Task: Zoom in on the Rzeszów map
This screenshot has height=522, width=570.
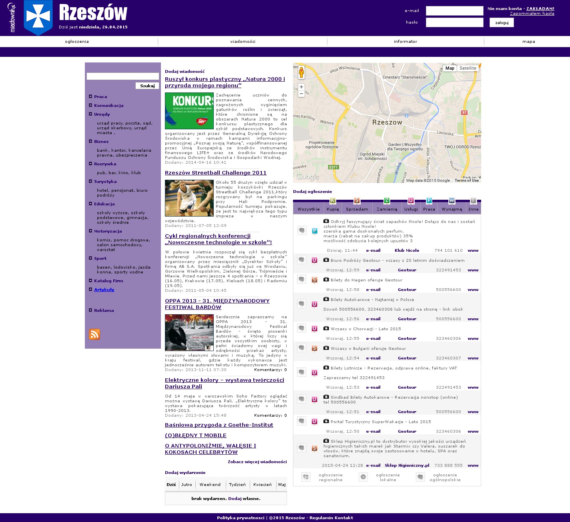Action: pyautogui.click(x=301, y=87)
